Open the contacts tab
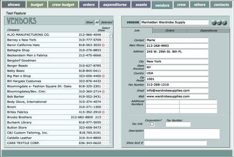Screen dimensions: 234x157 click(x=221, y=4)
